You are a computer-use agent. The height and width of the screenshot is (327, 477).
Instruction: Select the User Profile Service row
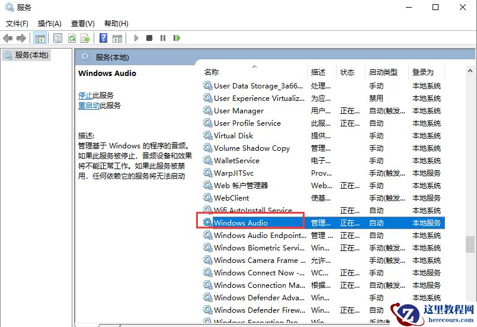pos(324,123)
